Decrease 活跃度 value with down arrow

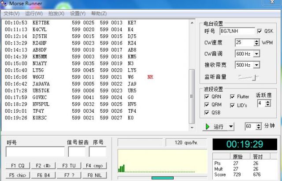point(268,105)
